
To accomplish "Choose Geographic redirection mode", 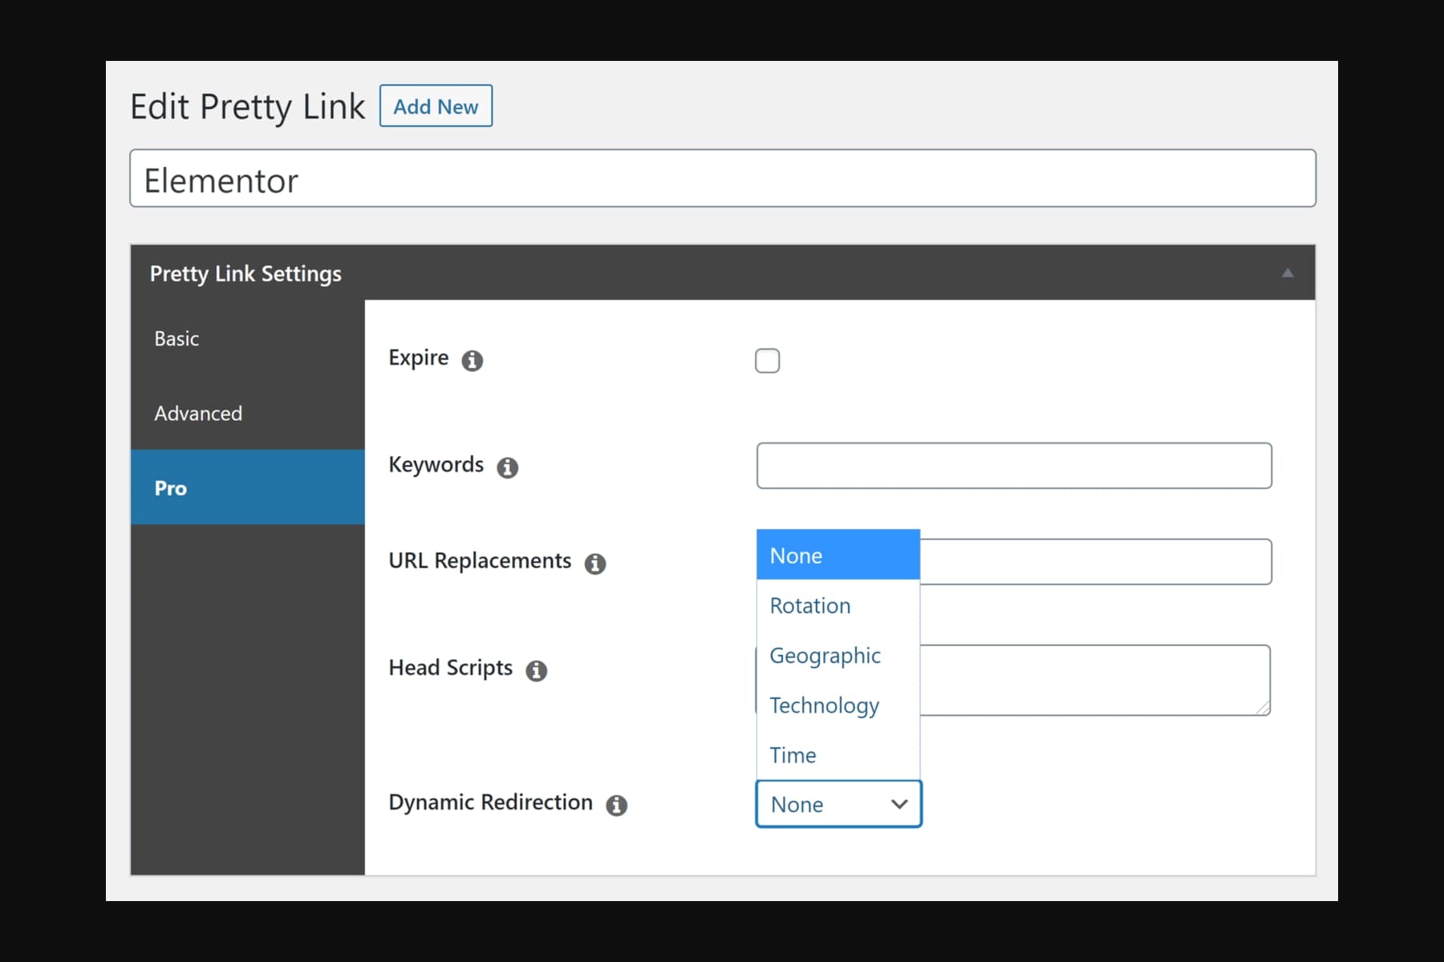I will (825, 656).
